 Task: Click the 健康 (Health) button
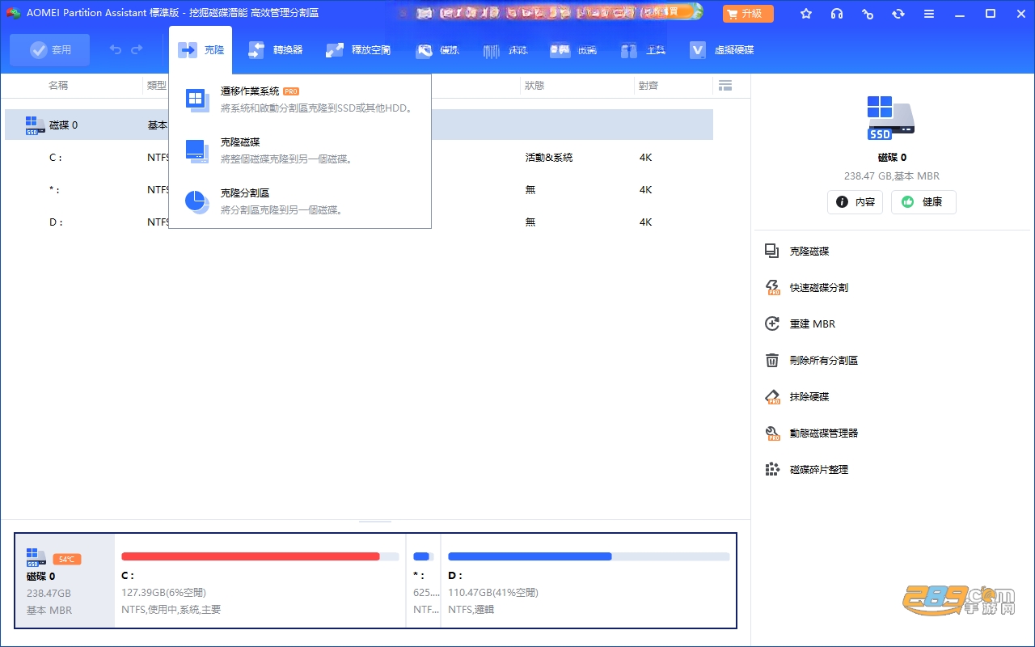pos(923,202)
